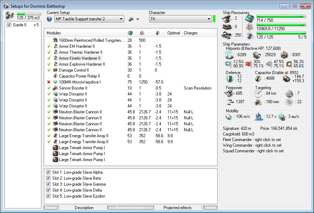Click Fleet Commander - right click to set
This screenshot has width=314, height=213.
click(x=252, y=140)
